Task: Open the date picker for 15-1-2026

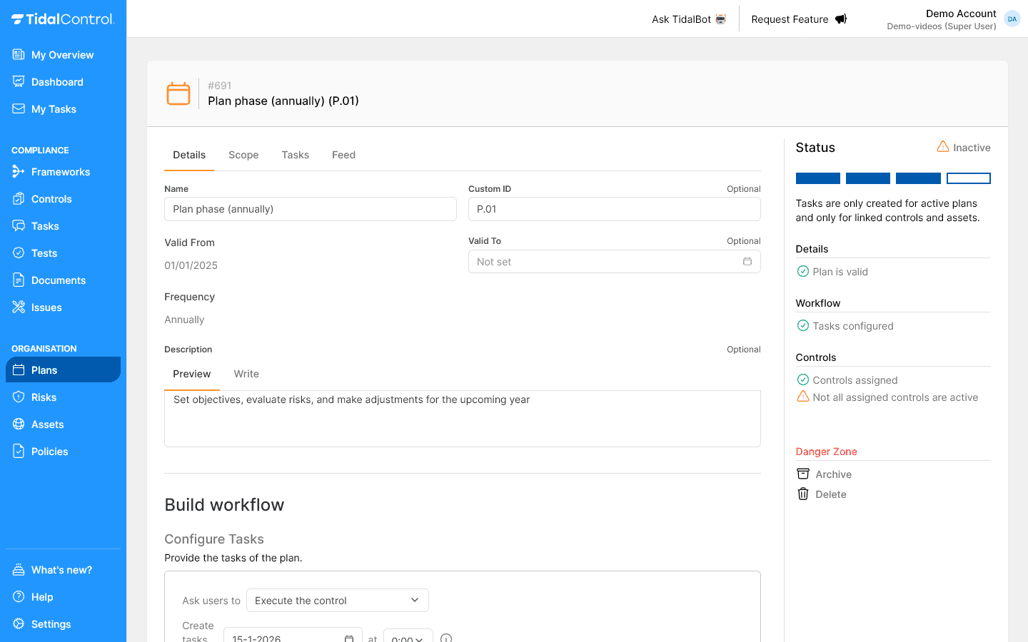Action: [x=349, y=637]
